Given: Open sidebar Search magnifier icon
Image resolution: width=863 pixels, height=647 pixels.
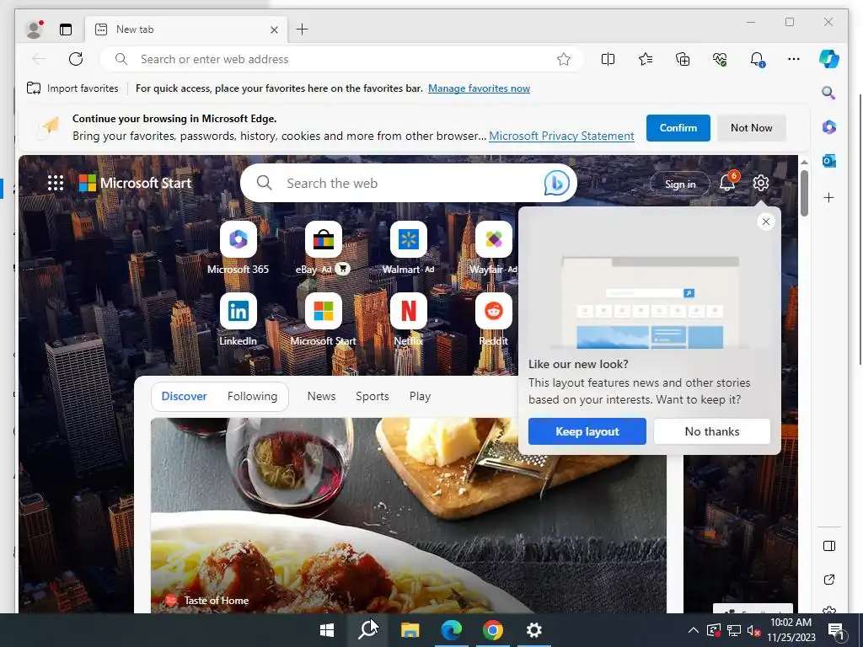Looking at the screenshot, I should (x=829, y=93).
